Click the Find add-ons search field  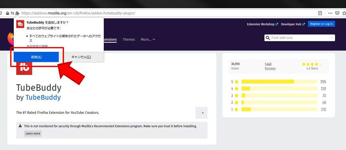(x=300, y=38)
